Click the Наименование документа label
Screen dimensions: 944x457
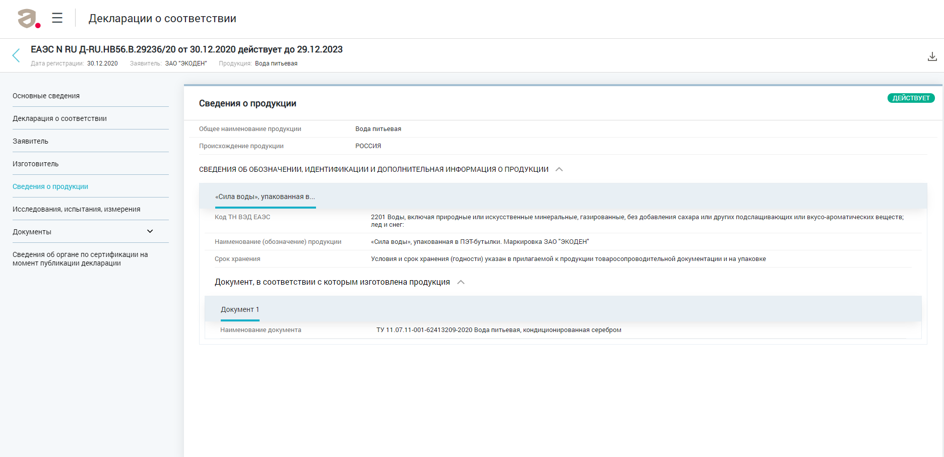pos(261,330)
